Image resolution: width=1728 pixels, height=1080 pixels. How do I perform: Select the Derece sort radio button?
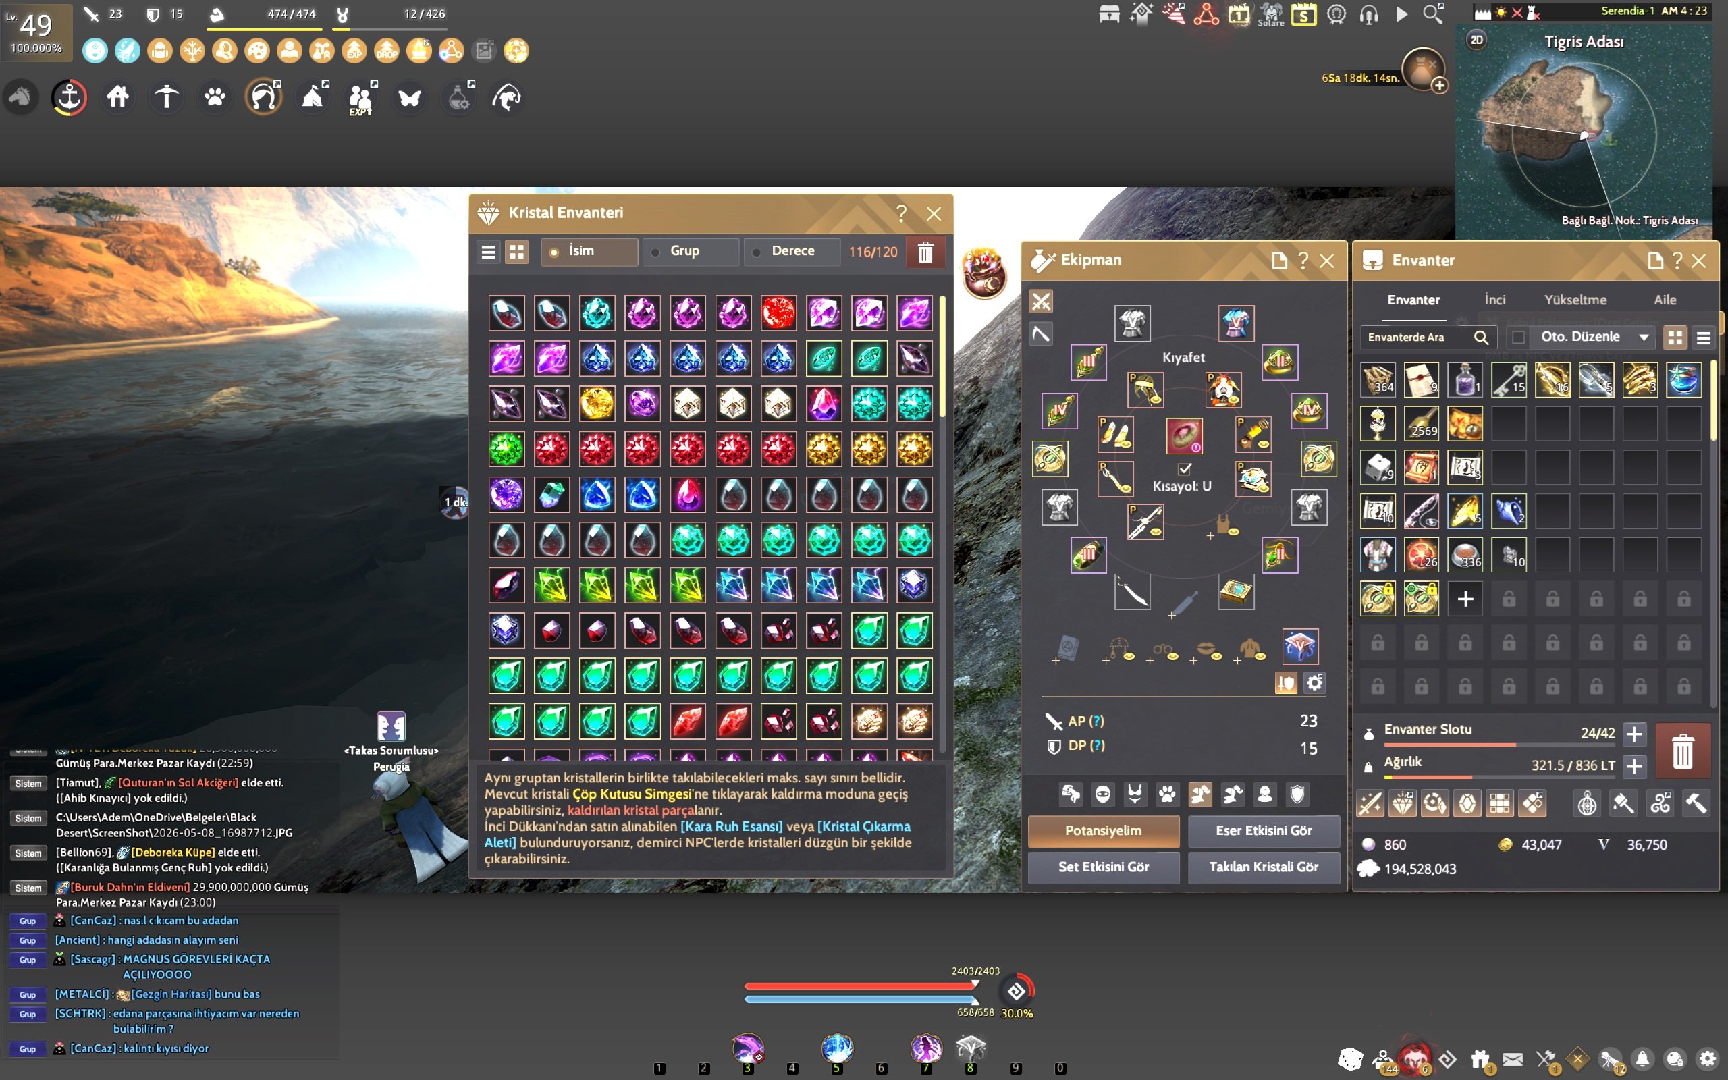point(756,252)
